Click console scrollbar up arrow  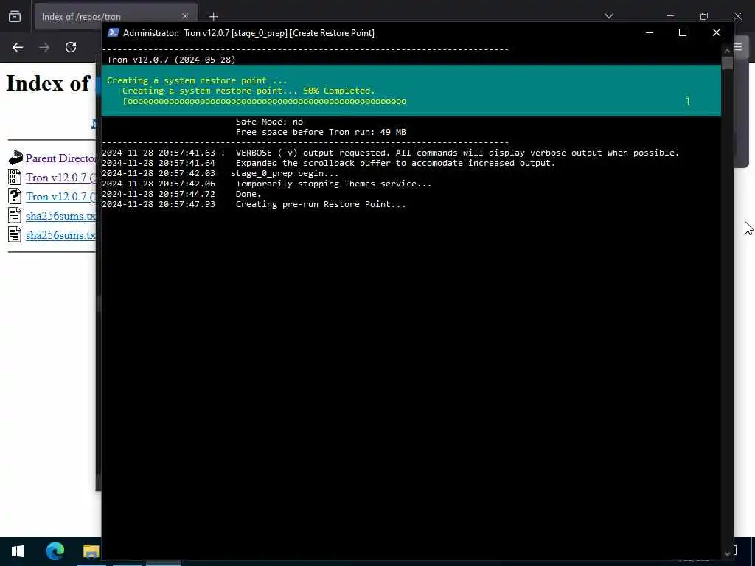pyautogui.click(x=727, y=51)
